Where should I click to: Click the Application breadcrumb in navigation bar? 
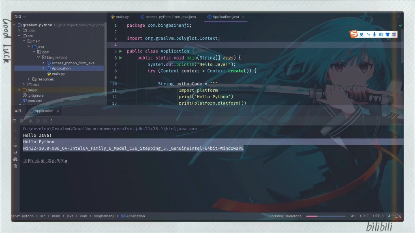(133, 216)
